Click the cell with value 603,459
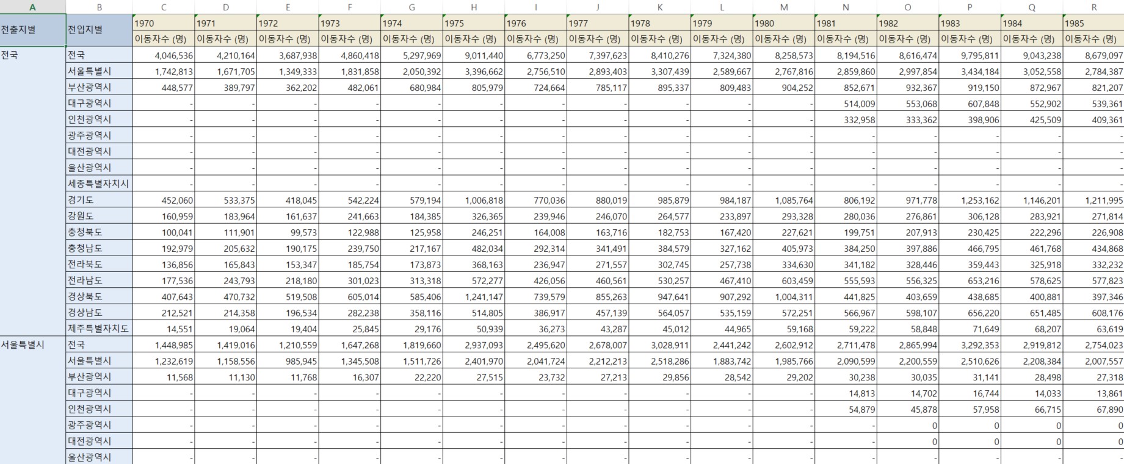Screen dimensions: 1124x464 coord(784,280)
